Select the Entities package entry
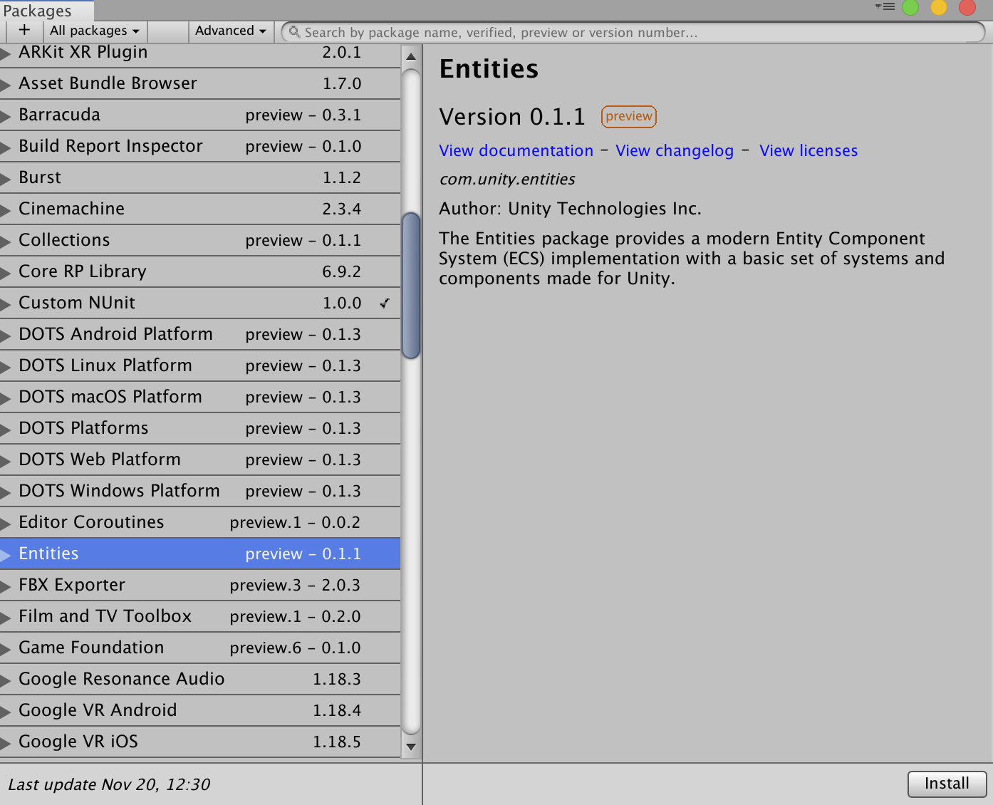The width and height of the screenshot is (993, 805). [142, 554]
